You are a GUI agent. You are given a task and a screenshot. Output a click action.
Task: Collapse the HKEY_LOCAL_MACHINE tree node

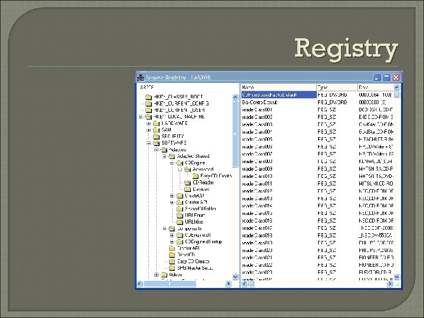click(141, 117)
